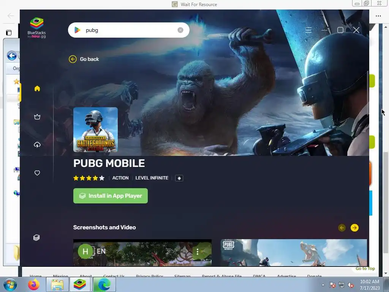Open Action Center flag tray icon
This screenshot has width=389, height=292.
coord(332,285)
